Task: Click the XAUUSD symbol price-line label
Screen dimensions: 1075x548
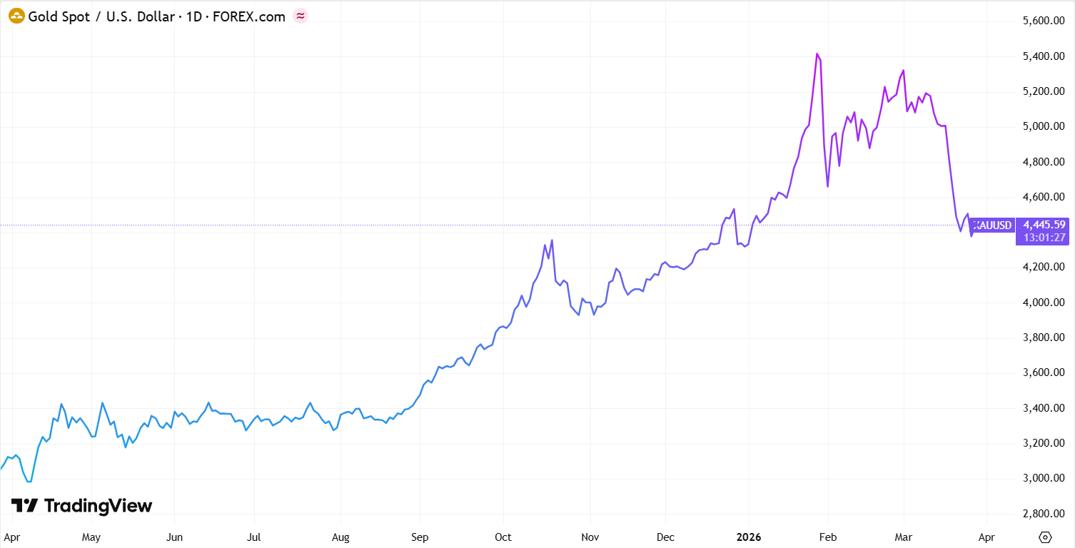Action: [994, 225]
